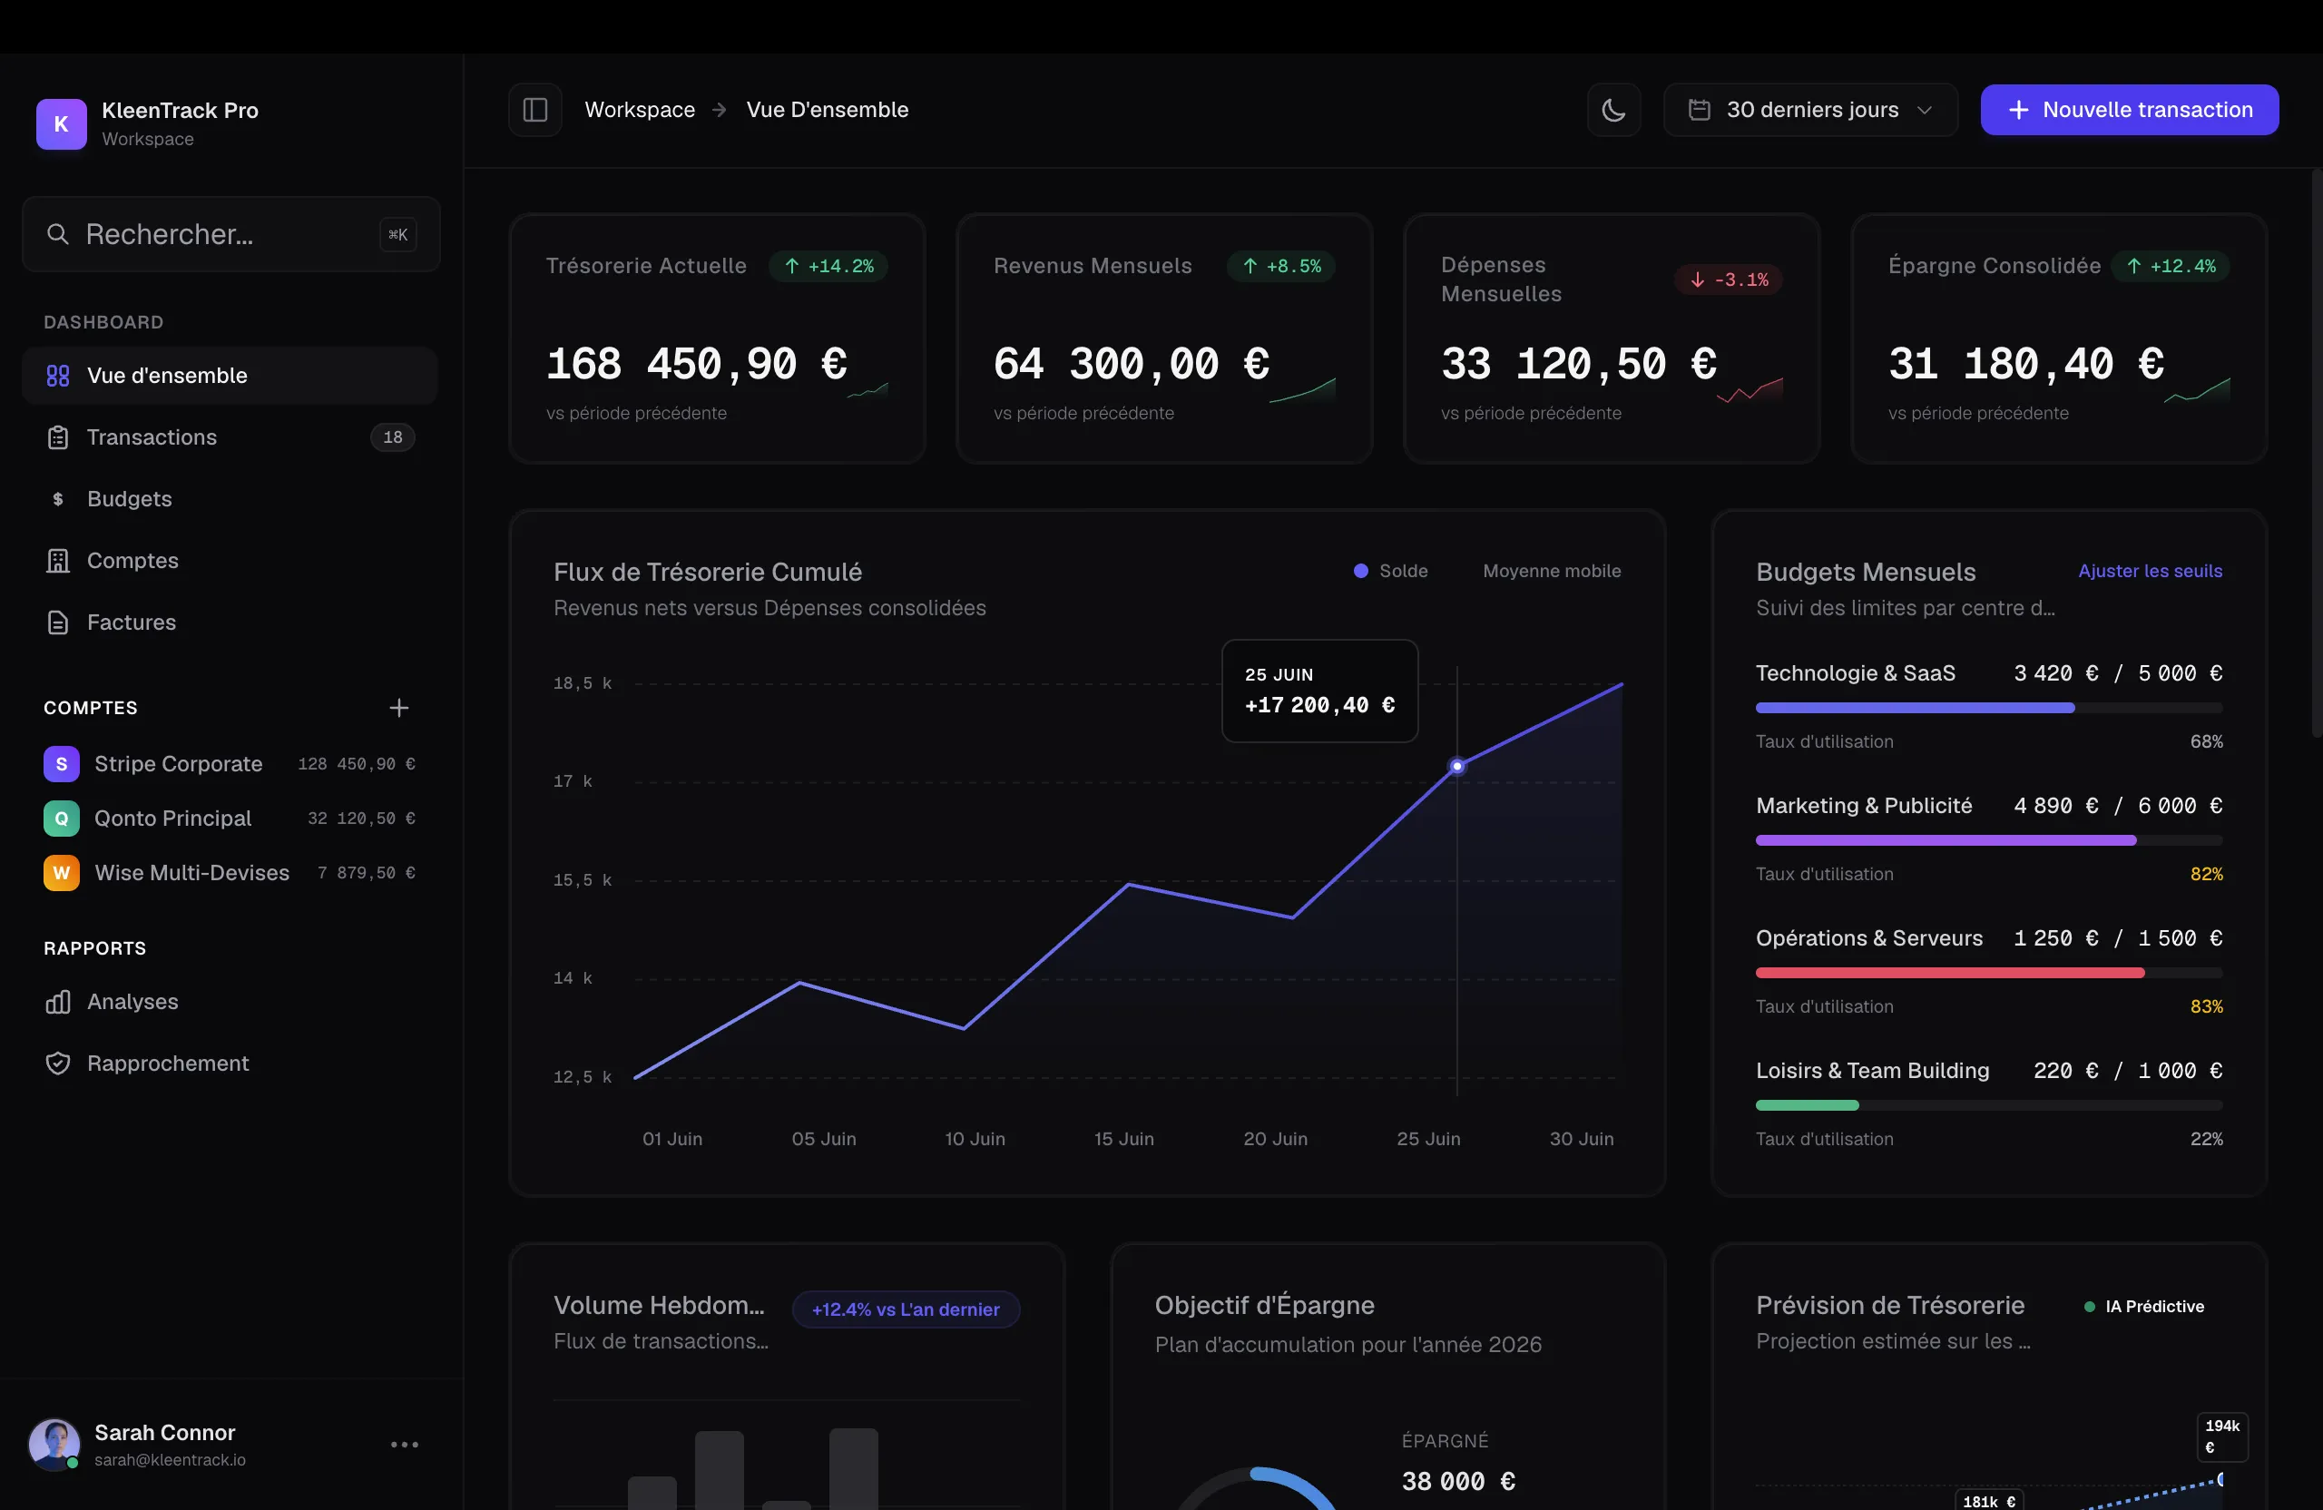Click the 168 450,90 € treasury value
The height and width of the screenshot is (1510, 2323).
click(x=697, y=364)
